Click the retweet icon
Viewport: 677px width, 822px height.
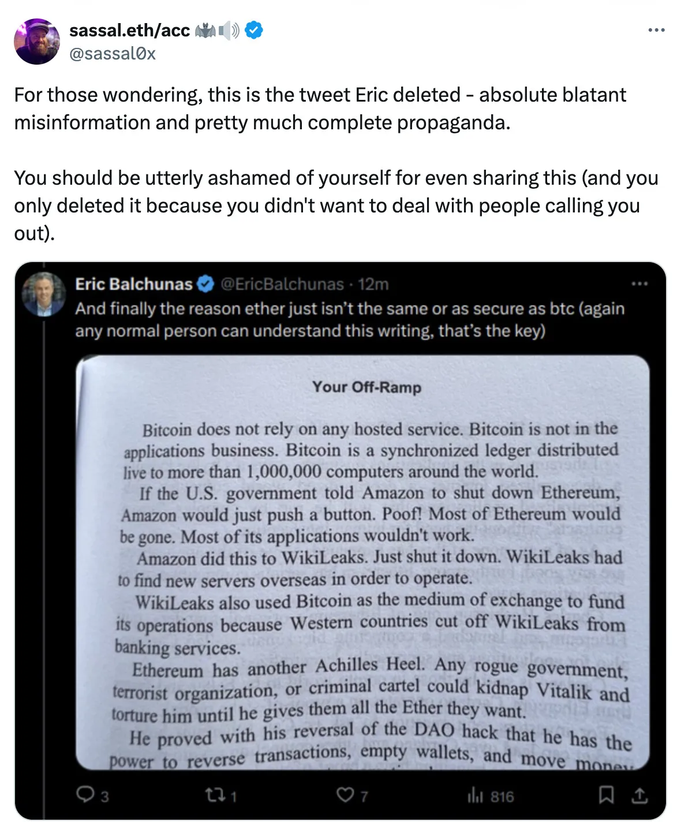214,795
